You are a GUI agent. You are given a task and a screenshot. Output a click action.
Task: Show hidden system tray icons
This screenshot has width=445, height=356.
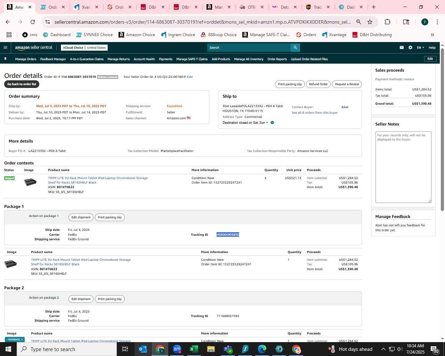pos(383,349)
